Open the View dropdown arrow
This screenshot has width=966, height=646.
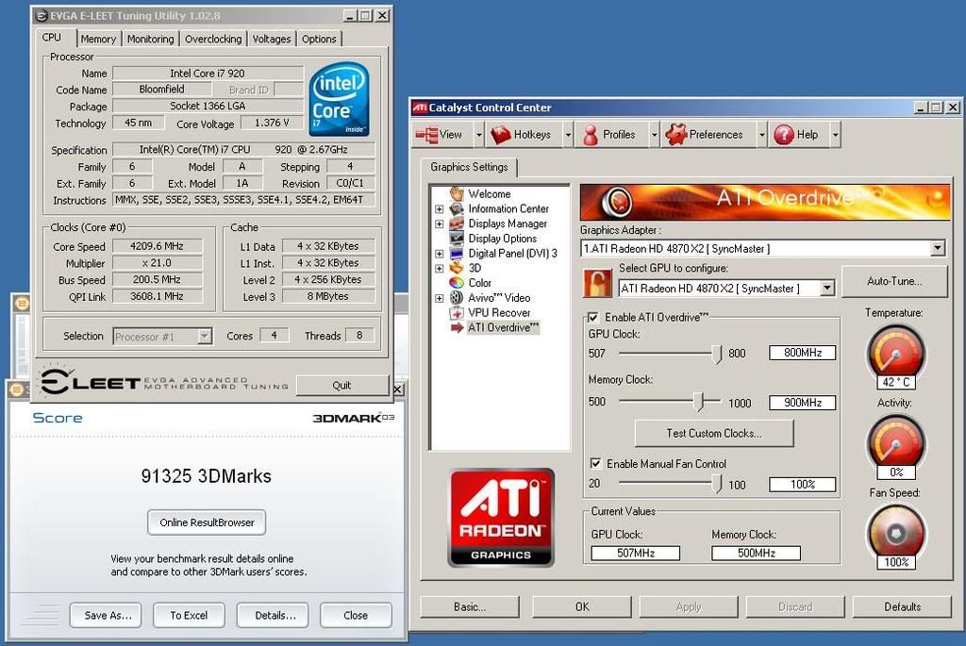point(478,135)
